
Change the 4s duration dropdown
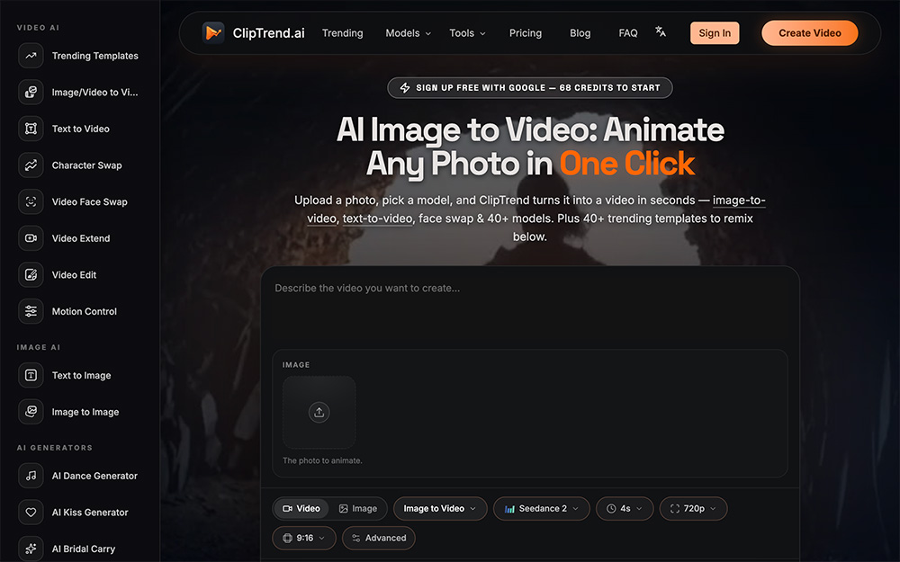coord(625,509)
